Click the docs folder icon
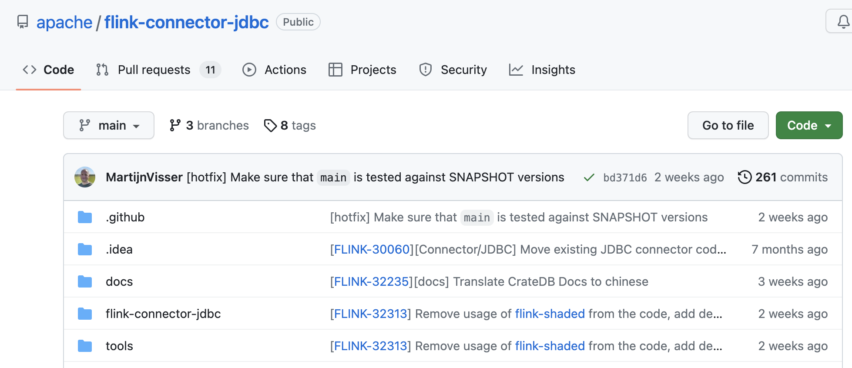Viewport: 852px width, 368px height. tap(85, 281)
